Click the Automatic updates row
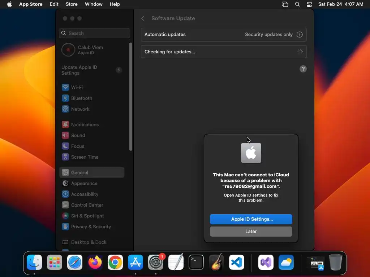 224,35
